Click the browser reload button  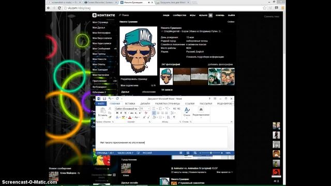pos(59,8)
